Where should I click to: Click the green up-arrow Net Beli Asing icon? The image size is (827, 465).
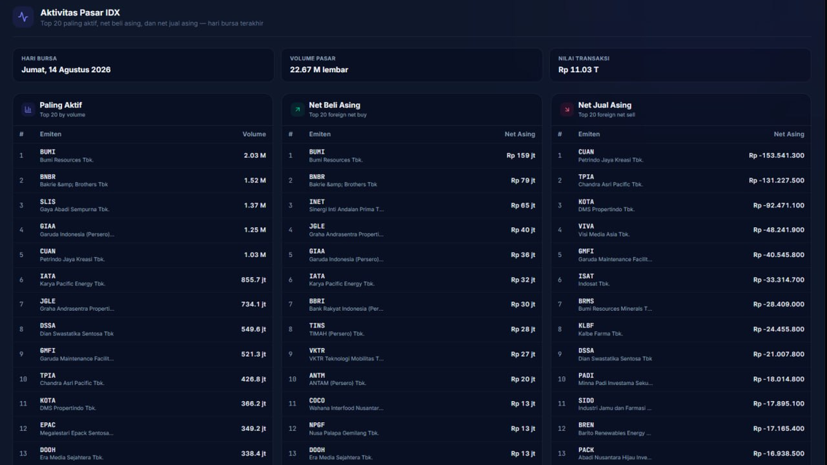pyautogui.click(x=297, y=109)
